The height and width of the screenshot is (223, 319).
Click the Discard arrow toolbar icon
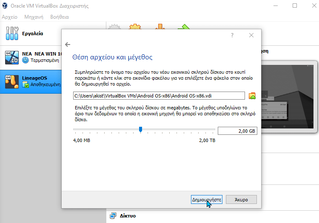[x=160, y=27]
